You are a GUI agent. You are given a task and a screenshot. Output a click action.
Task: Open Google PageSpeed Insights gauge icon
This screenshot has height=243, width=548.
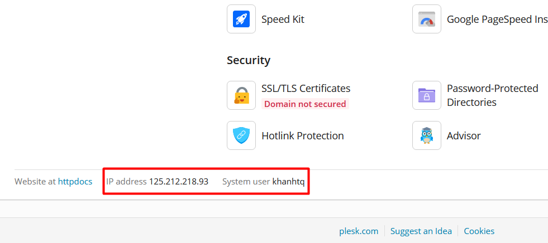427,20
